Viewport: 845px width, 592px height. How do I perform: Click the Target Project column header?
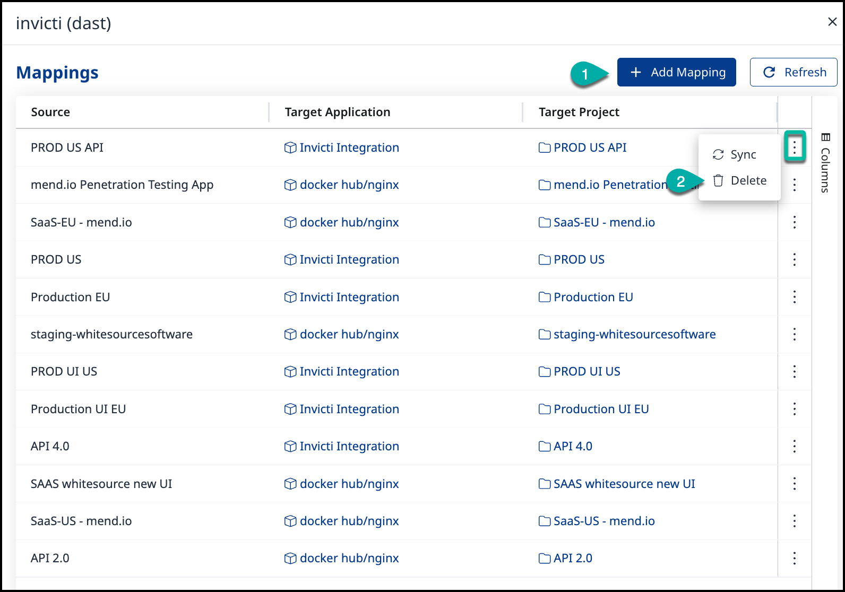click(579, 112)
